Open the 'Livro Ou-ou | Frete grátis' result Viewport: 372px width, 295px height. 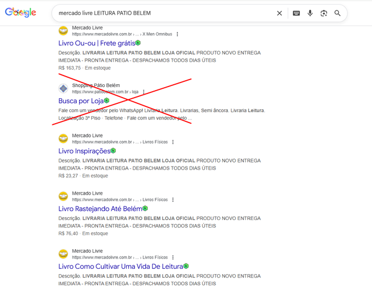click(97, 43)
